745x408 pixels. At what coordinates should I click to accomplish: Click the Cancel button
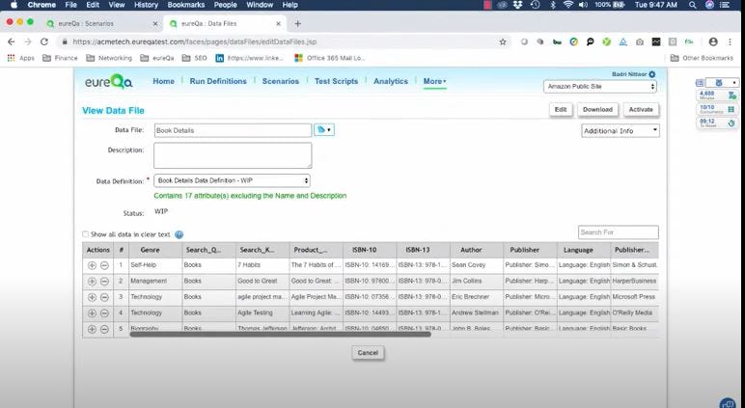tap(368, 353)
